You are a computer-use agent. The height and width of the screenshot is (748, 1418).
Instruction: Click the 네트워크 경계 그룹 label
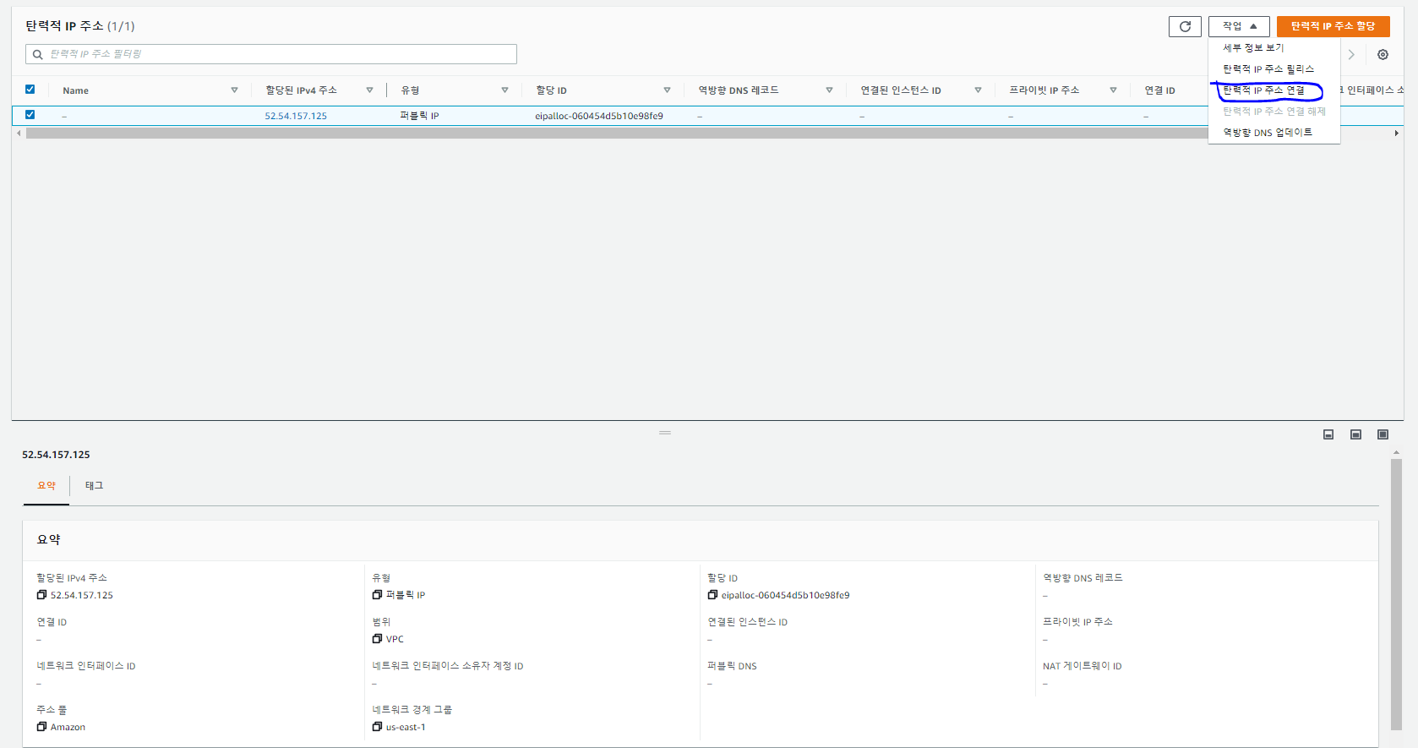coord(412,710)
